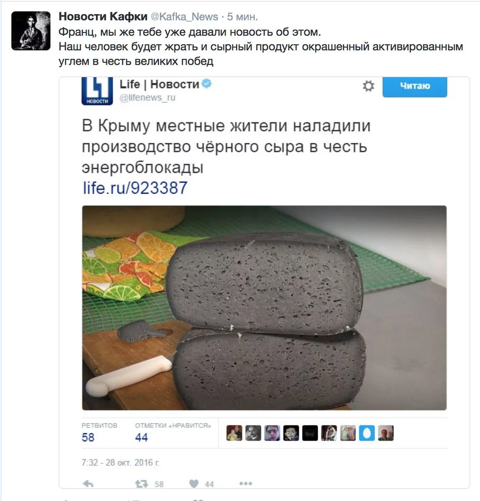480x501 pixels.
Task: Open the black cheese photo
Action: click(264, 308)
